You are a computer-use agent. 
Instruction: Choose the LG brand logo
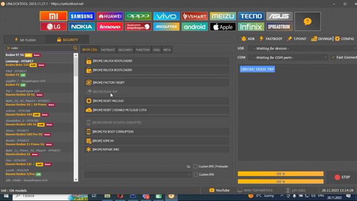pos(54,27)
